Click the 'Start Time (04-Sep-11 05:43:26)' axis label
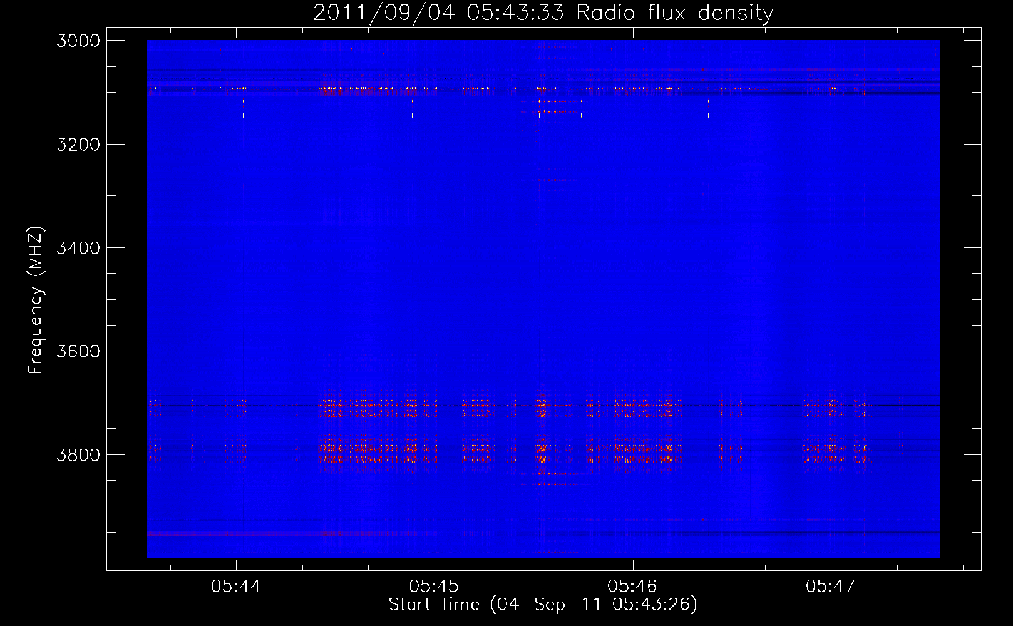The image size is (1013, 626). [543, 605]
